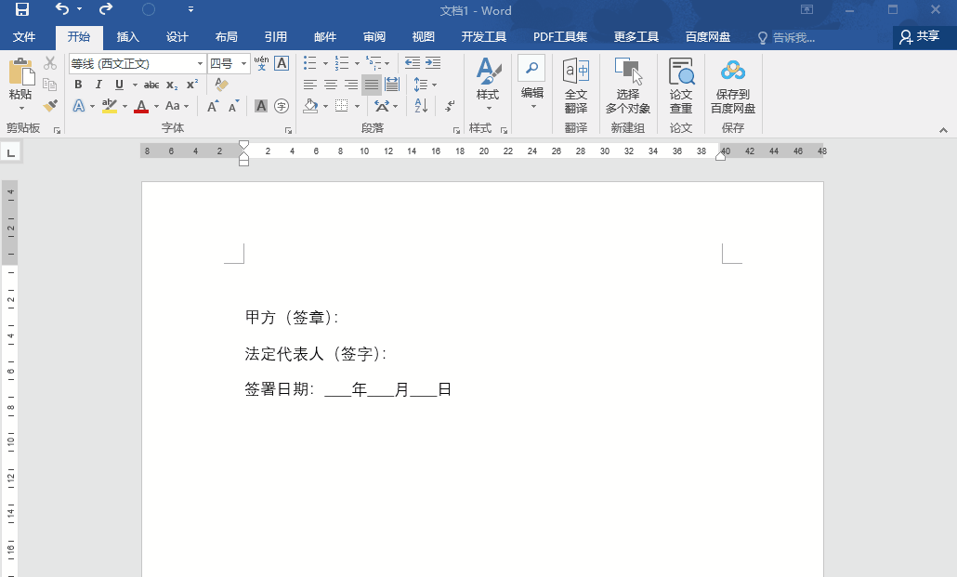This screenshot has width=957, height=577.
Task: Click Select Multiple Objects (选择多个对象)
Action: [x=627, y=85]
